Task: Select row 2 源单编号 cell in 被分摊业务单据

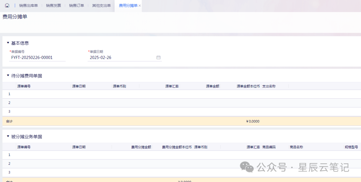Action: tap(43, 164)
